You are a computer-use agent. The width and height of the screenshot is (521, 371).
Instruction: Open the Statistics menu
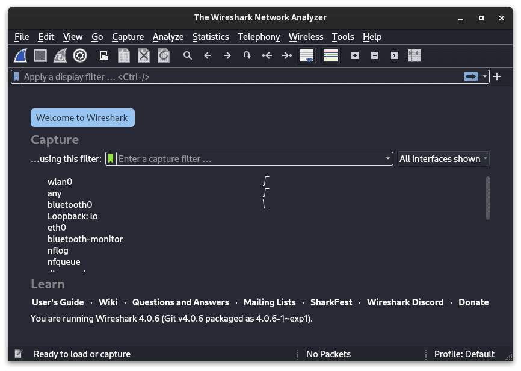click(x=211, y=37)
